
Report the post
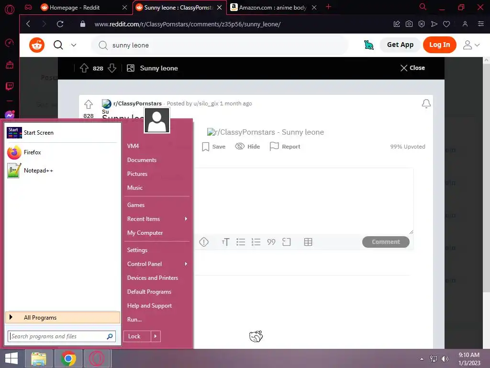tap(285, 147)
